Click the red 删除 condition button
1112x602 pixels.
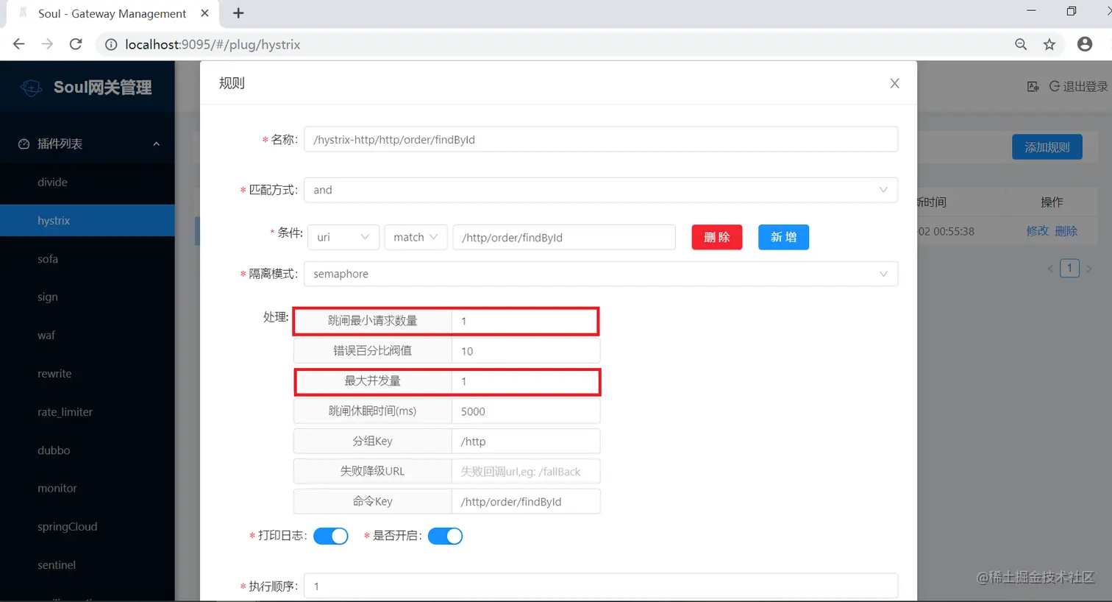pos(717,237)
